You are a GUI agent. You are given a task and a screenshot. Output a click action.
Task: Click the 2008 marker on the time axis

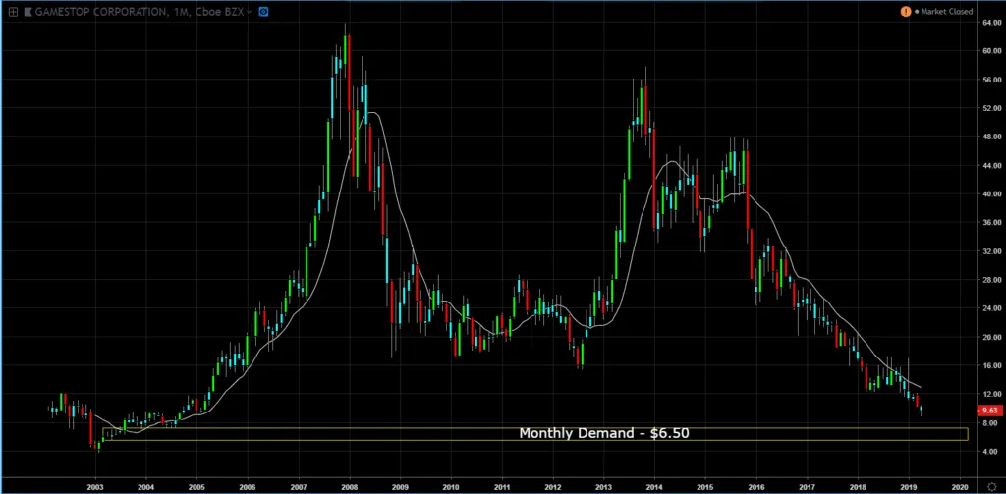pos(349,486)
